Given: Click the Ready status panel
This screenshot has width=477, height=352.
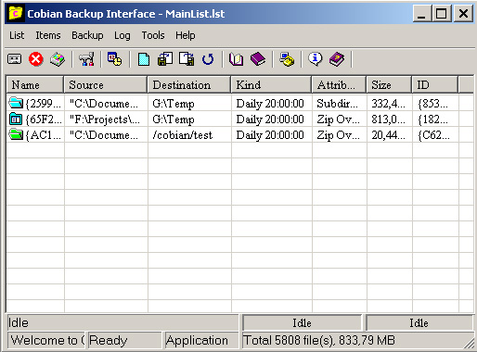Looking at the screenshot, I should [124, 340].
